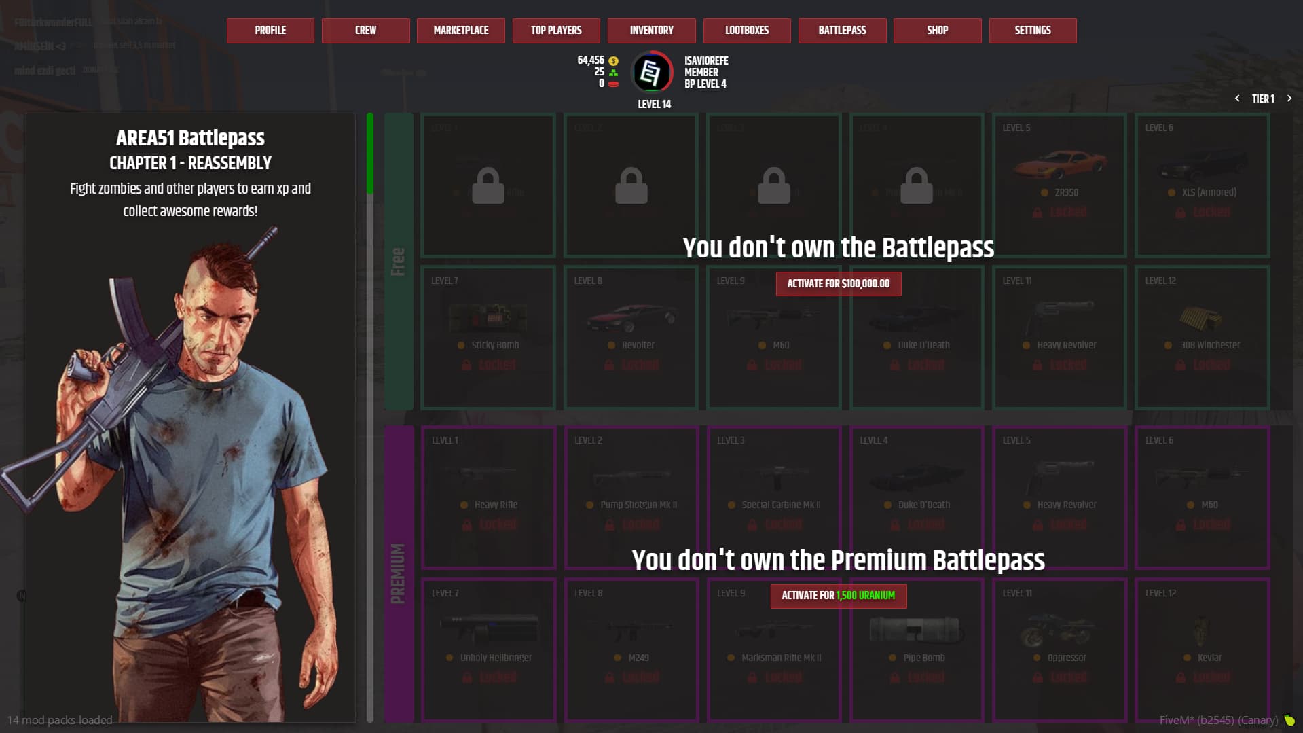This screenshot has width=1303, height=733.
Task: Go to next tier with right arrow
Action: pos(1289,99)
